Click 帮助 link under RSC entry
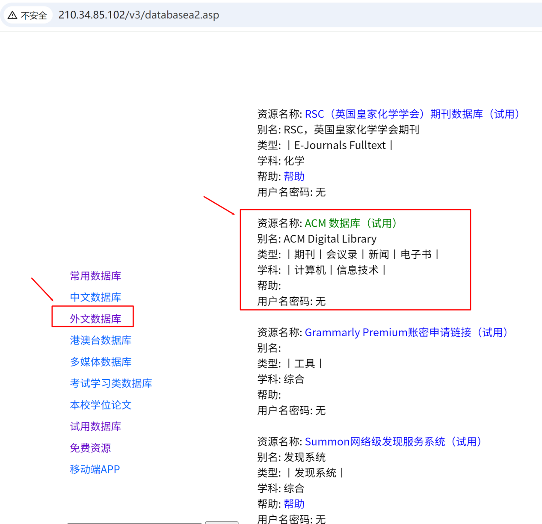Screen dimensions: 542x524 click(294, 176)
